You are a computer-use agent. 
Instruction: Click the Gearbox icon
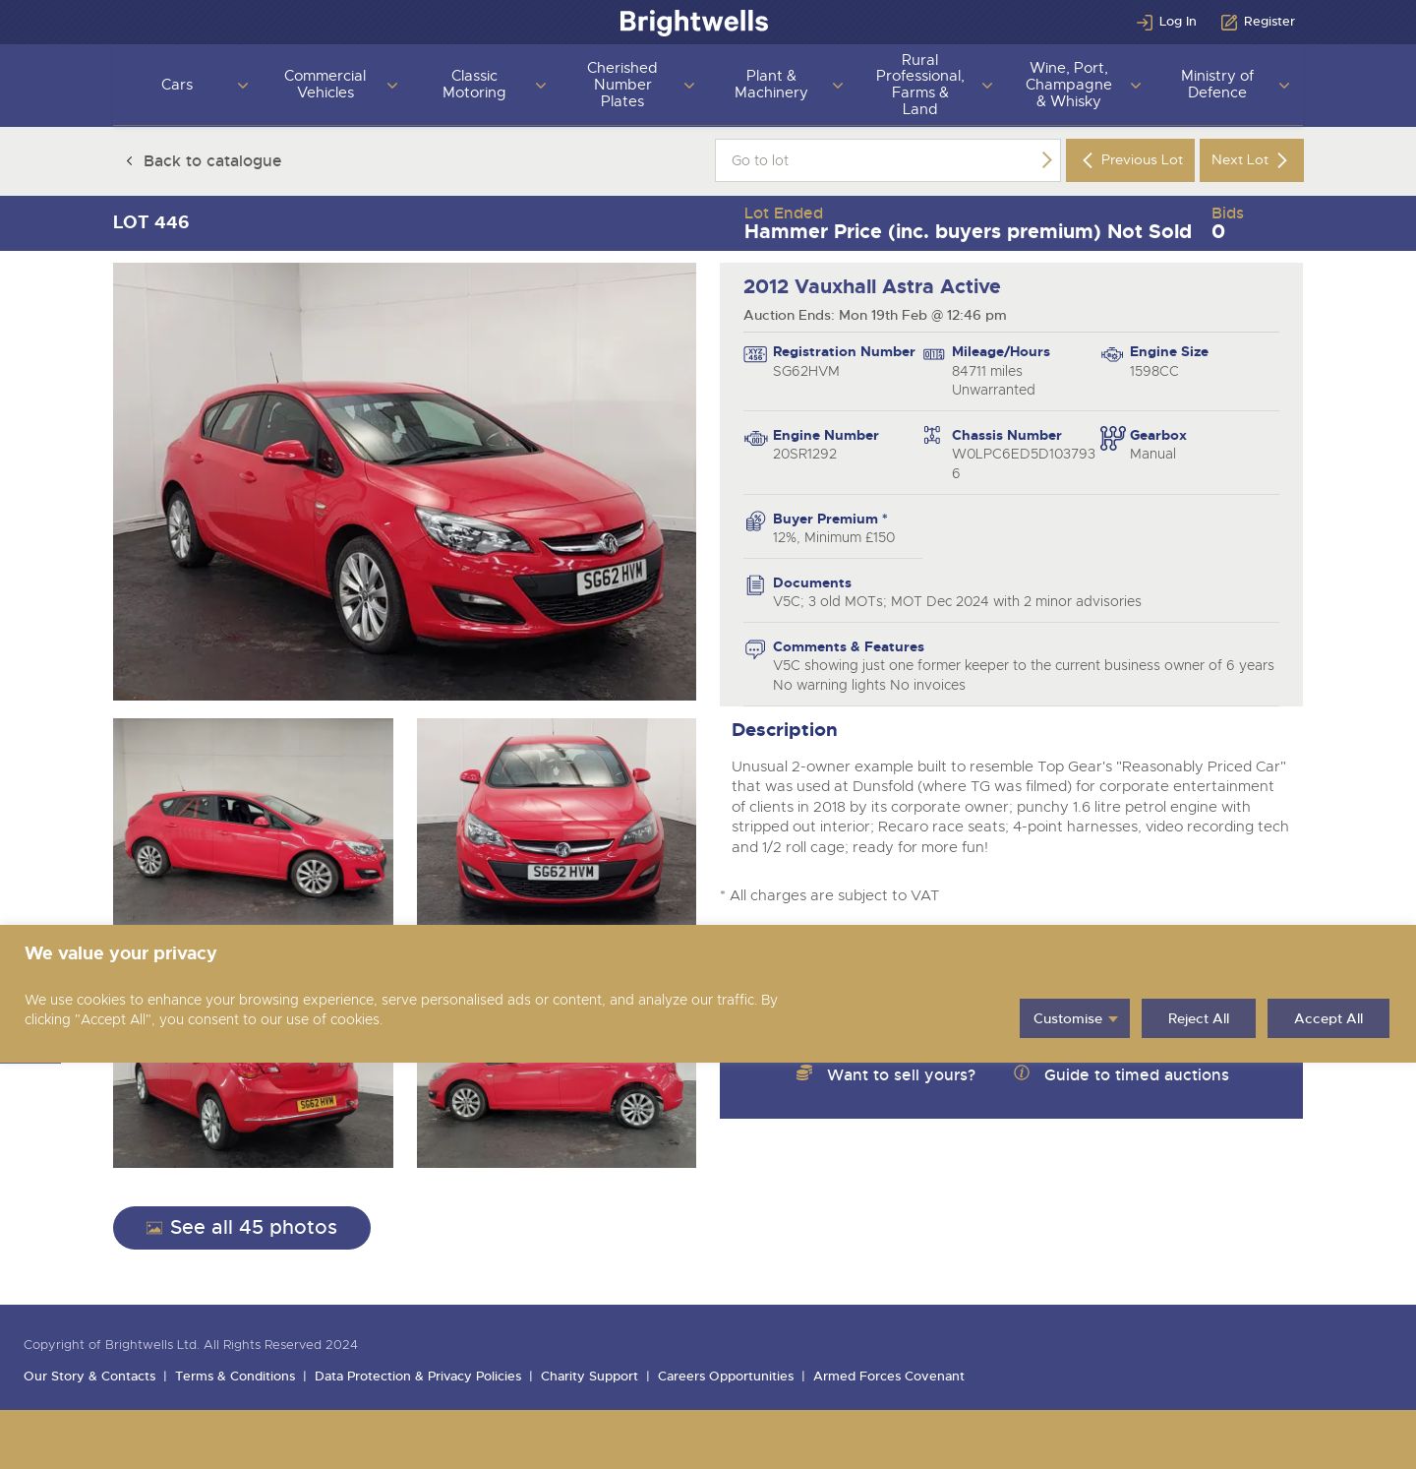tap(1112, 438)
